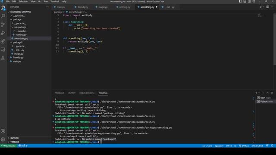The width and height of the screenshot is (276, 155).
Task: Select the bash terminal instance
Action: (266, 98)
